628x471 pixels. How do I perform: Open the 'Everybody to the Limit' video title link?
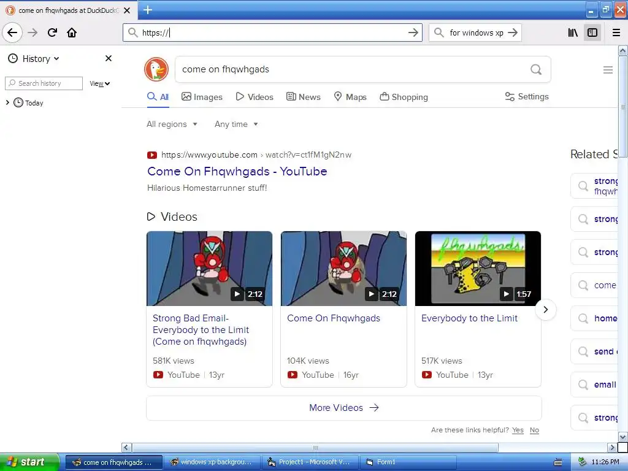(x=469, y=318)
